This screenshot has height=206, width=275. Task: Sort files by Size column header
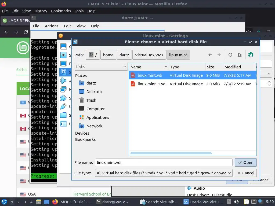tap(214, 67)
